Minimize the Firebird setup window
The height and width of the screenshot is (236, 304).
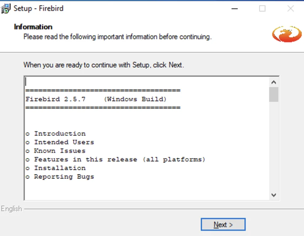tap(234, 9)
